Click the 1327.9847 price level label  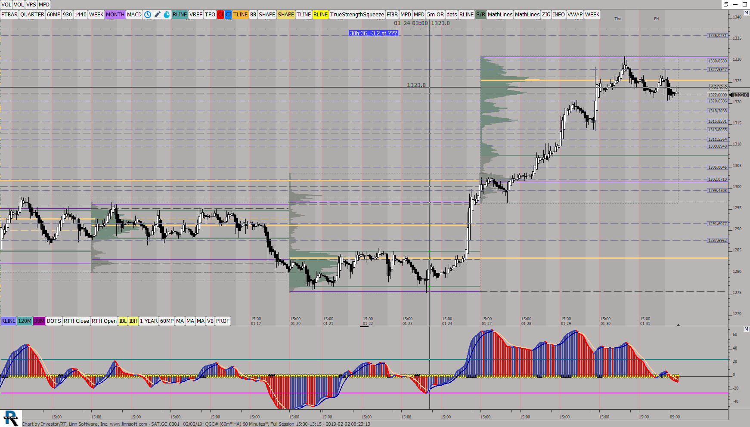point(717,70)
